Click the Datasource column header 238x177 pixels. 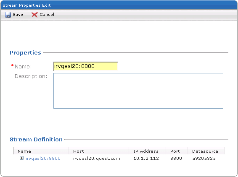tap(206, 151)
